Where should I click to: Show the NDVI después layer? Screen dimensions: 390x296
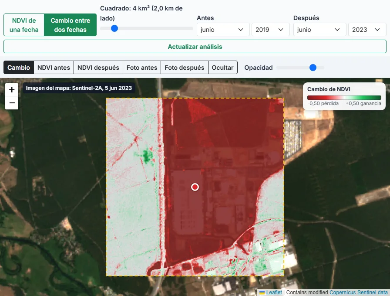pyautogui.click(x=98, y=68)
